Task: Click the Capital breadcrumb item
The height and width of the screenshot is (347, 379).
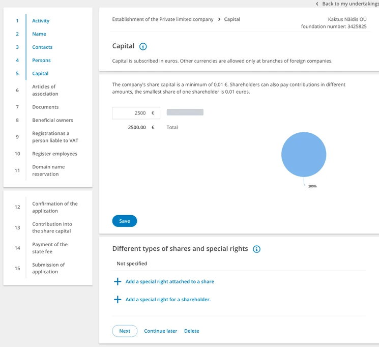Action: coord(232,19)
